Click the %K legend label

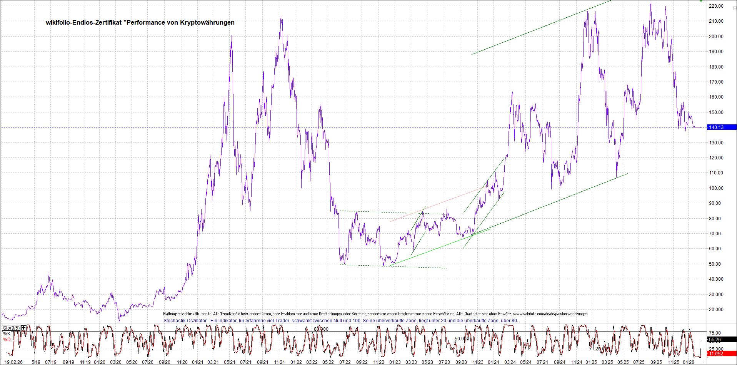pos(7,334)
